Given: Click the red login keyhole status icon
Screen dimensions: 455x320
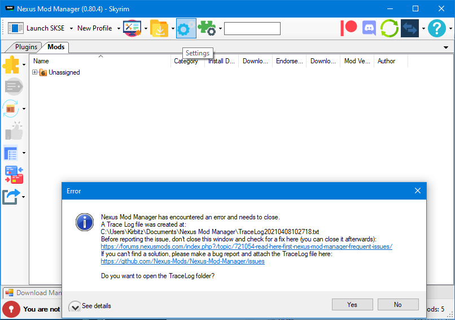Looking at the screenshot, I should click(x=11, y=309).
